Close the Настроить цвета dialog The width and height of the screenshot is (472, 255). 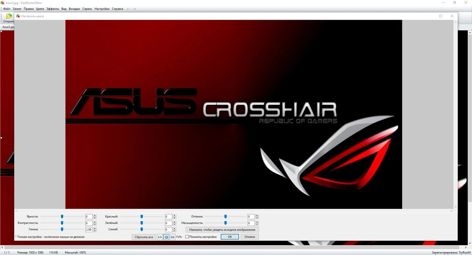click(452, 16)
